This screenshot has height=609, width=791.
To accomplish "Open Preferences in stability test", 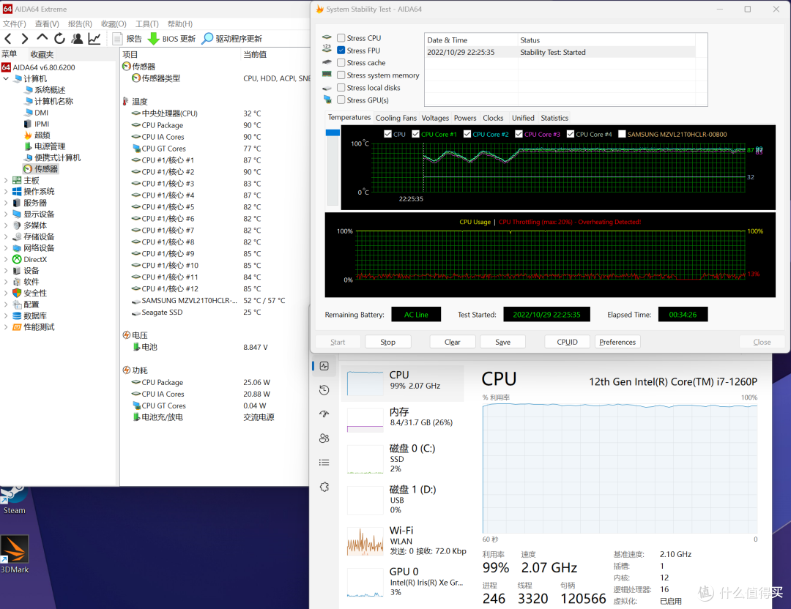I will pyautogui.click(x=617, y=342).
